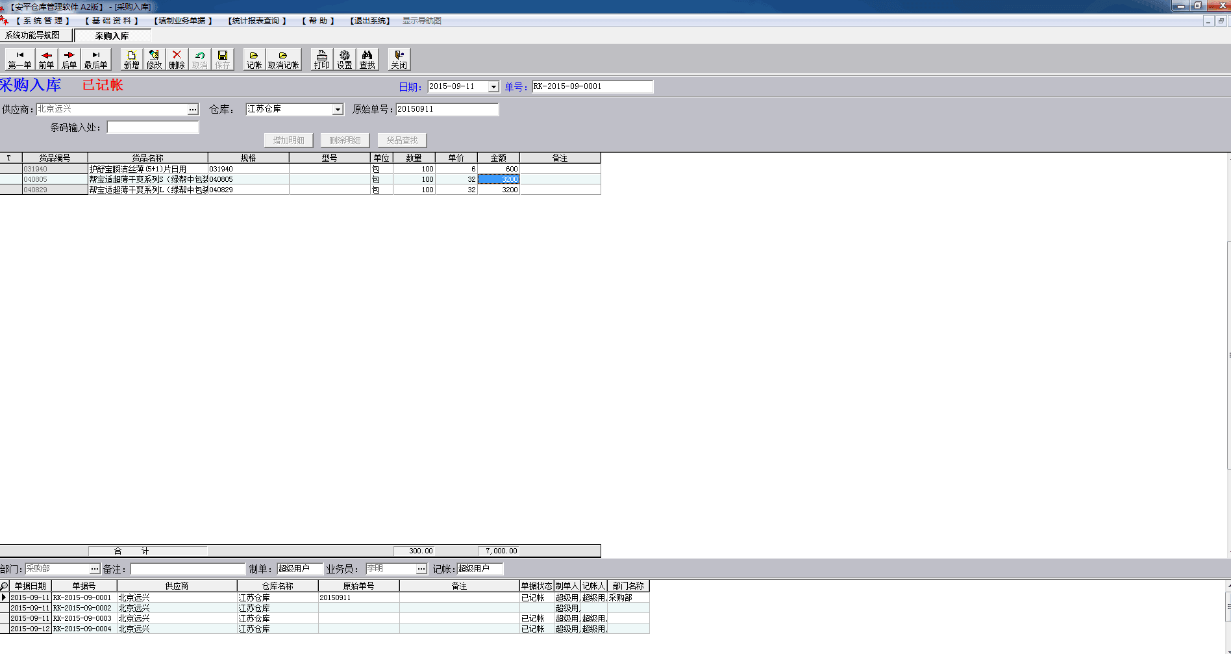Select the 采购入库 tab
This screenshot has height=654, width=1231.
point(112,36)
